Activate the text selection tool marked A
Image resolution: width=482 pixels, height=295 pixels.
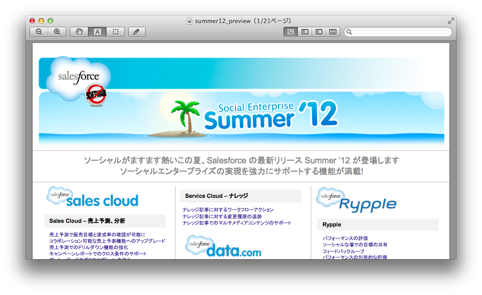(x=97, y=32)
